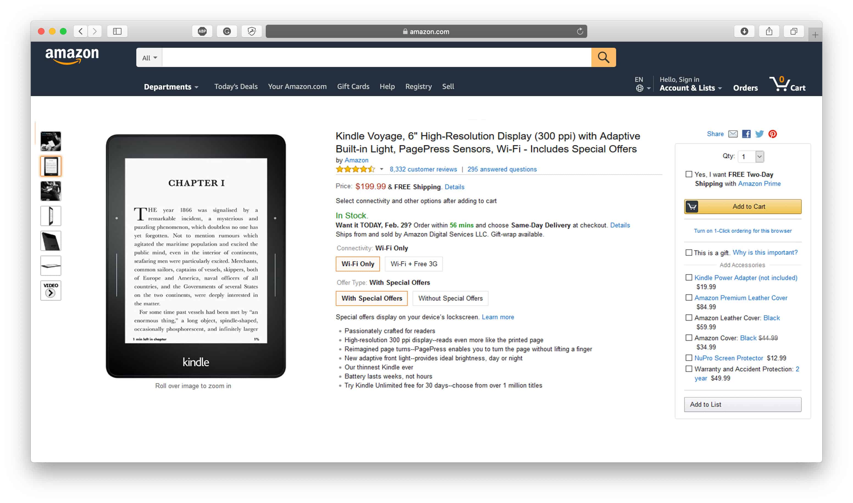Open Safari's share sheet icon
The image size is (853, 503).
tap(769, 32)
